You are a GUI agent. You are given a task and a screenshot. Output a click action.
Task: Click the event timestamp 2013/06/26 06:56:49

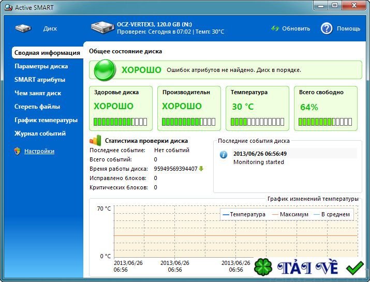[260, 154]
